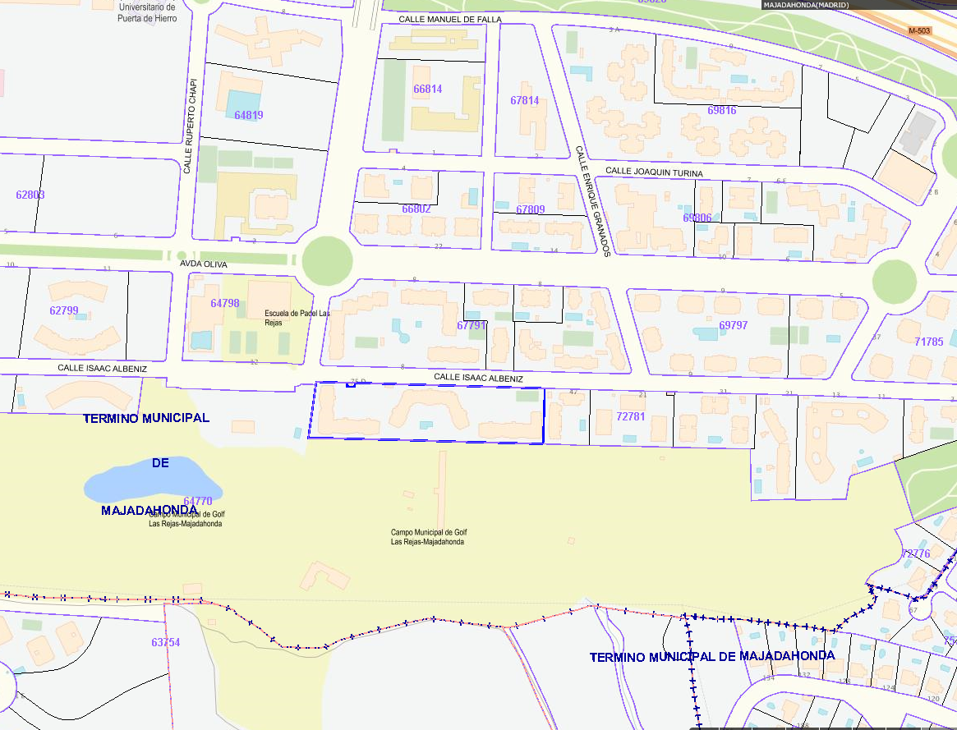Pick the block labeled 66802
The width and height of the screenshot is (957, 730).
pos(416,209)
